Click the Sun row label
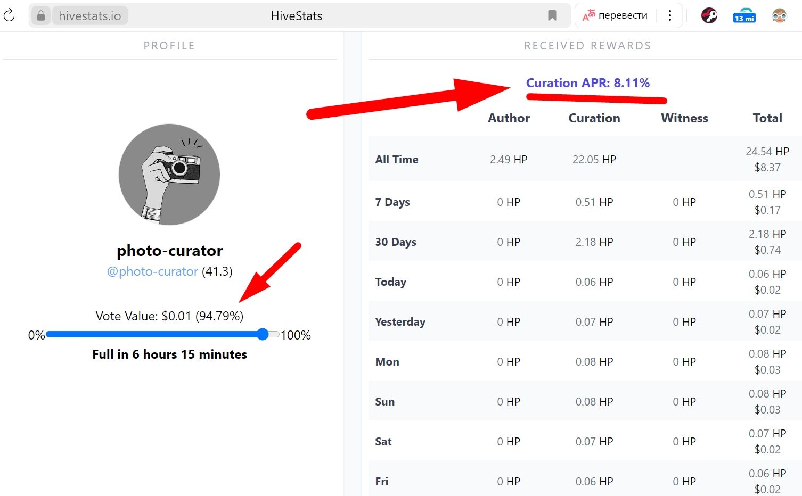The width and height of the screenshot is (802, 496). coord(385,402)
